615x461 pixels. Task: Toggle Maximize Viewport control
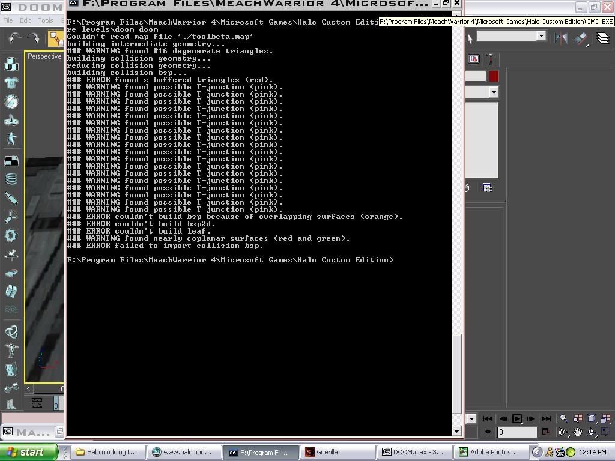pyautogui.click(x=605, y=432)
